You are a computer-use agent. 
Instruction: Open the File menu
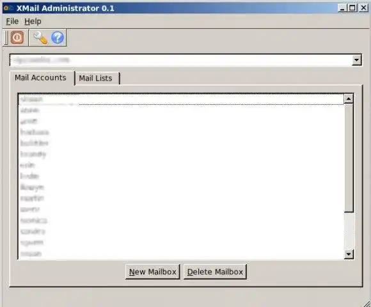[12, 21]
